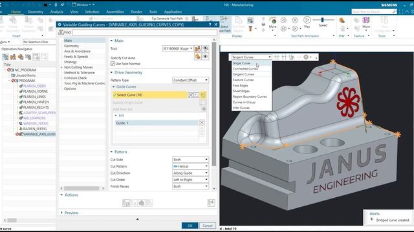Click the dialog help question mark

click(210, 24)
